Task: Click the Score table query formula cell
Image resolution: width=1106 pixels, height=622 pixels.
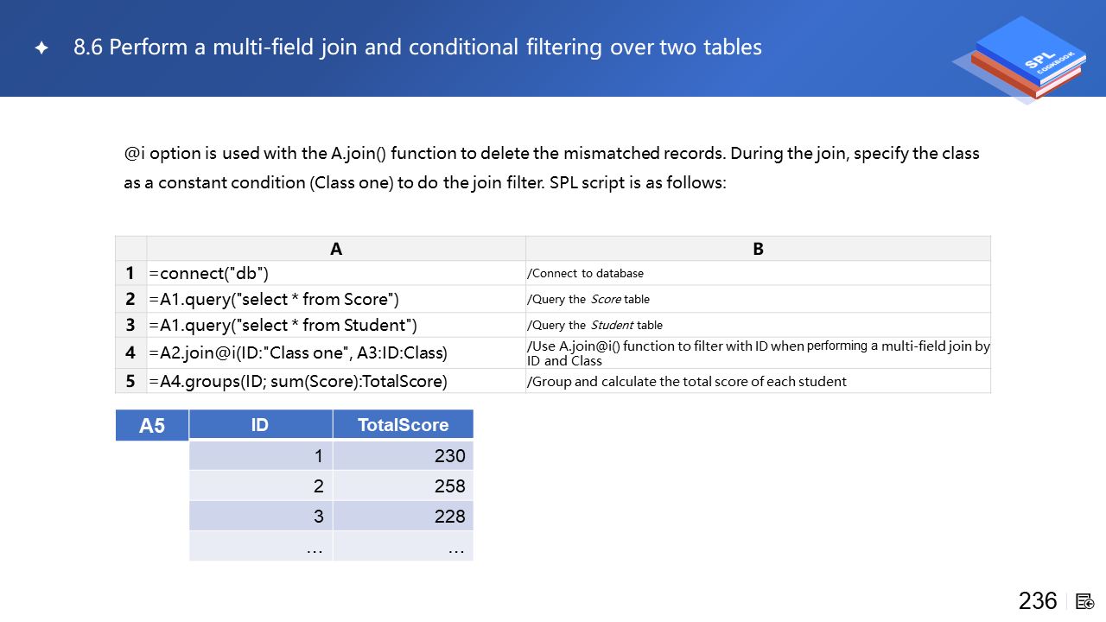Action: pyautogui.click(x=335, y=300)
